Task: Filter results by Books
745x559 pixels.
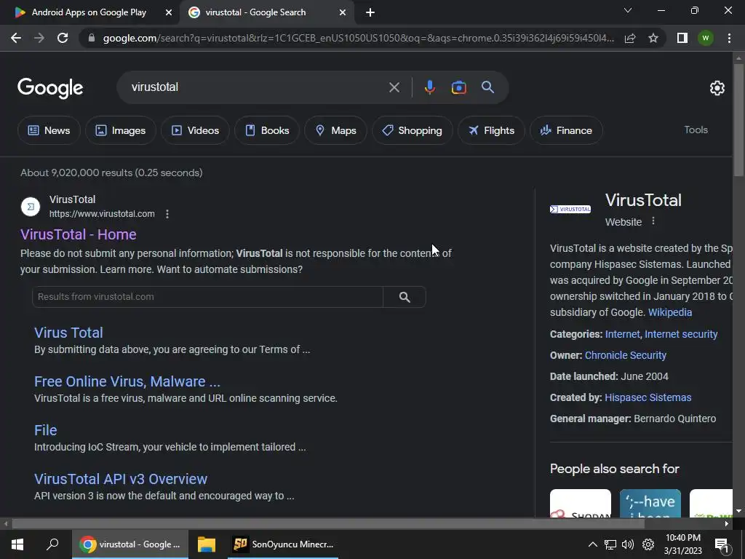Action: 267,130
